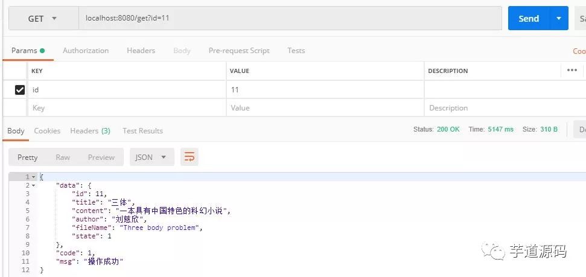This screenshot has height=277, width=586.
Task: Switch to the response Body tab
Action: pos(16,131)
